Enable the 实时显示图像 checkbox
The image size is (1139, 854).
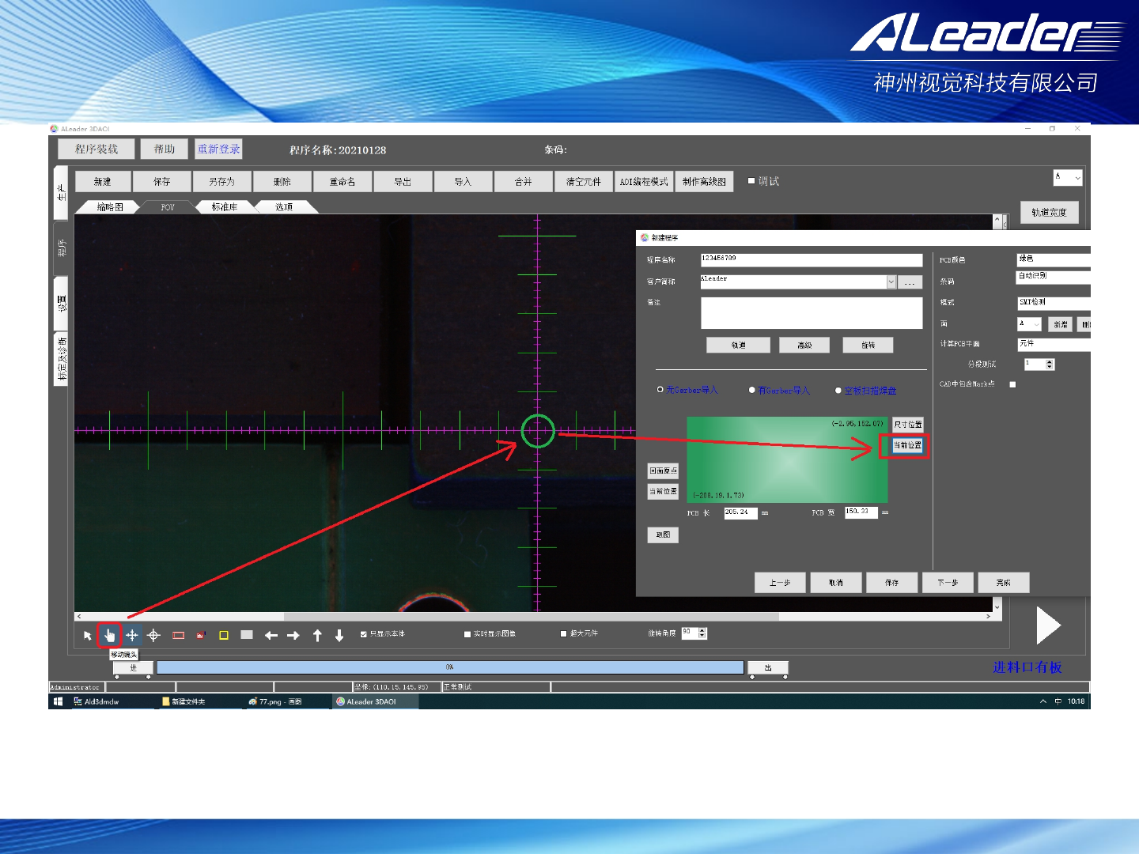coord(467,634)
